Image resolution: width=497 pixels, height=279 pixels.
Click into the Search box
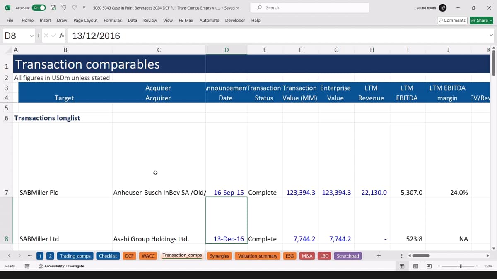(x=309, y=7)
